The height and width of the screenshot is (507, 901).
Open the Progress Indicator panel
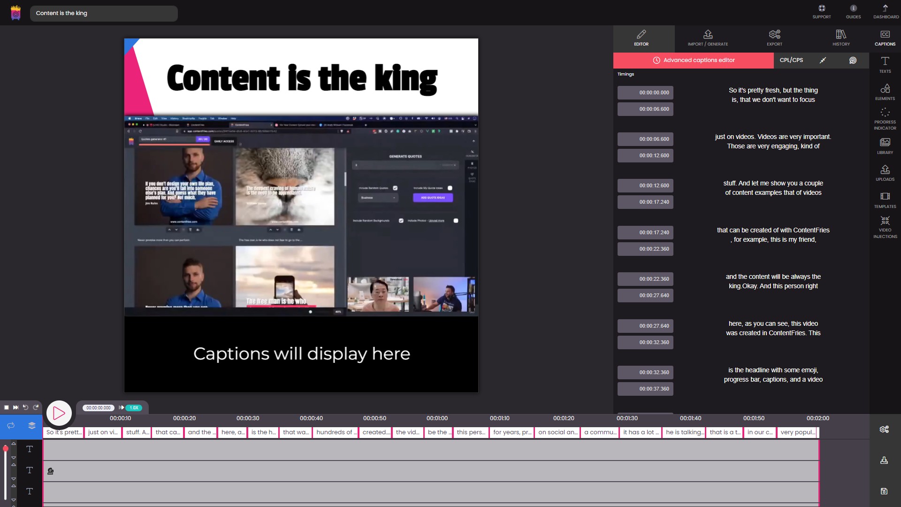pyautogui.click(x=885, y=117)
